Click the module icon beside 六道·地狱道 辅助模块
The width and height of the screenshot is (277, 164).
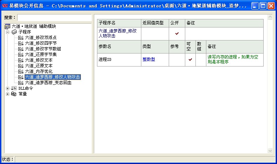click(x=8, y=26)
